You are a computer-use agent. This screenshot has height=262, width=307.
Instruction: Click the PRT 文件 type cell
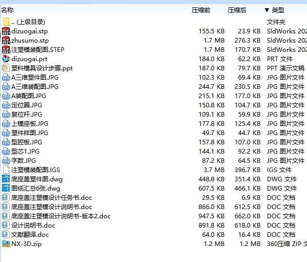(x=280, y=59)
